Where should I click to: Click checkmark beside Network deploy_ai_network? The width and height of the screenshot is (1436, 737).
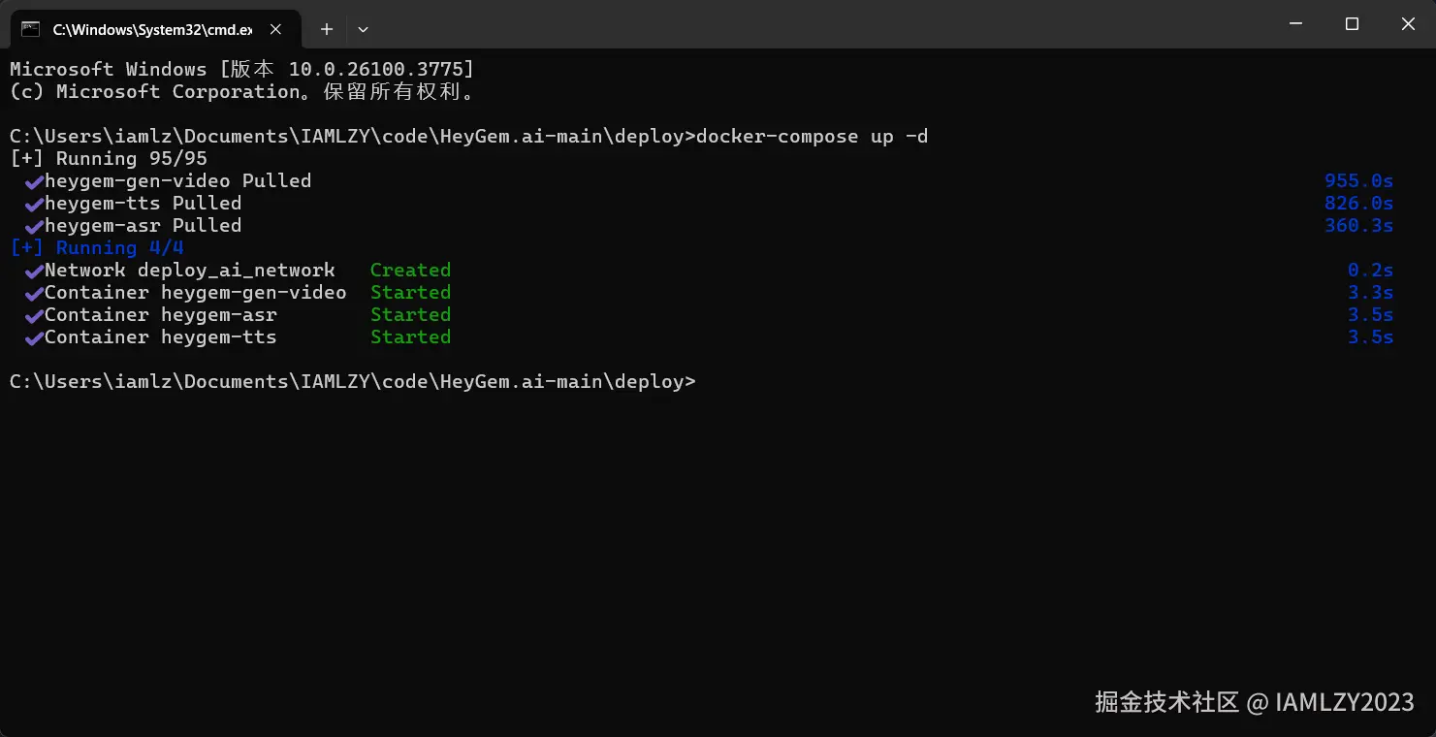coord(34,271)
